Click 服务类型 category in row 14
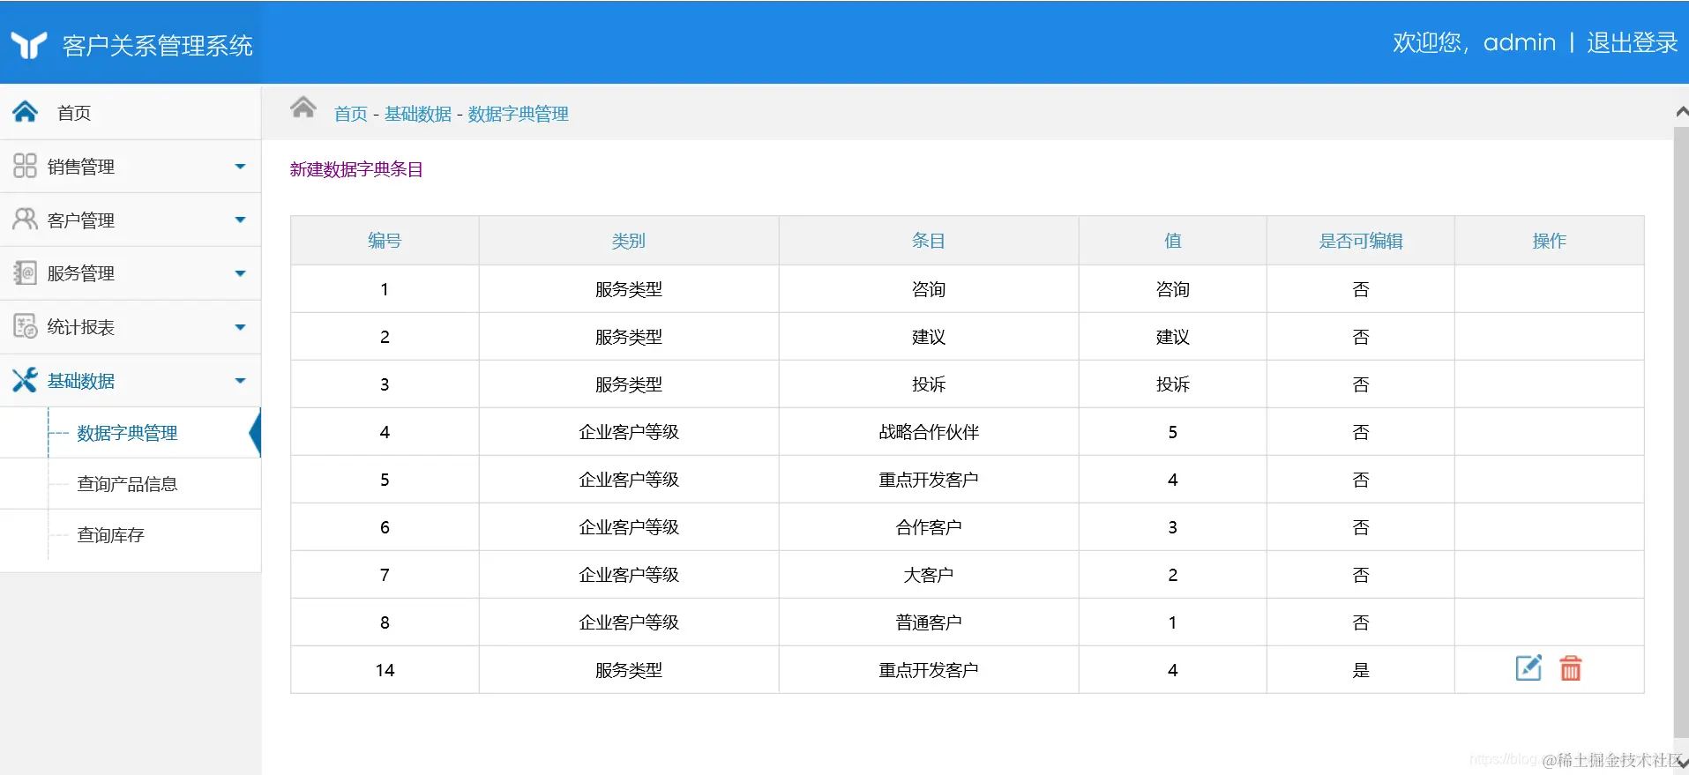The image size is (1689, 775). click(629, 670)
